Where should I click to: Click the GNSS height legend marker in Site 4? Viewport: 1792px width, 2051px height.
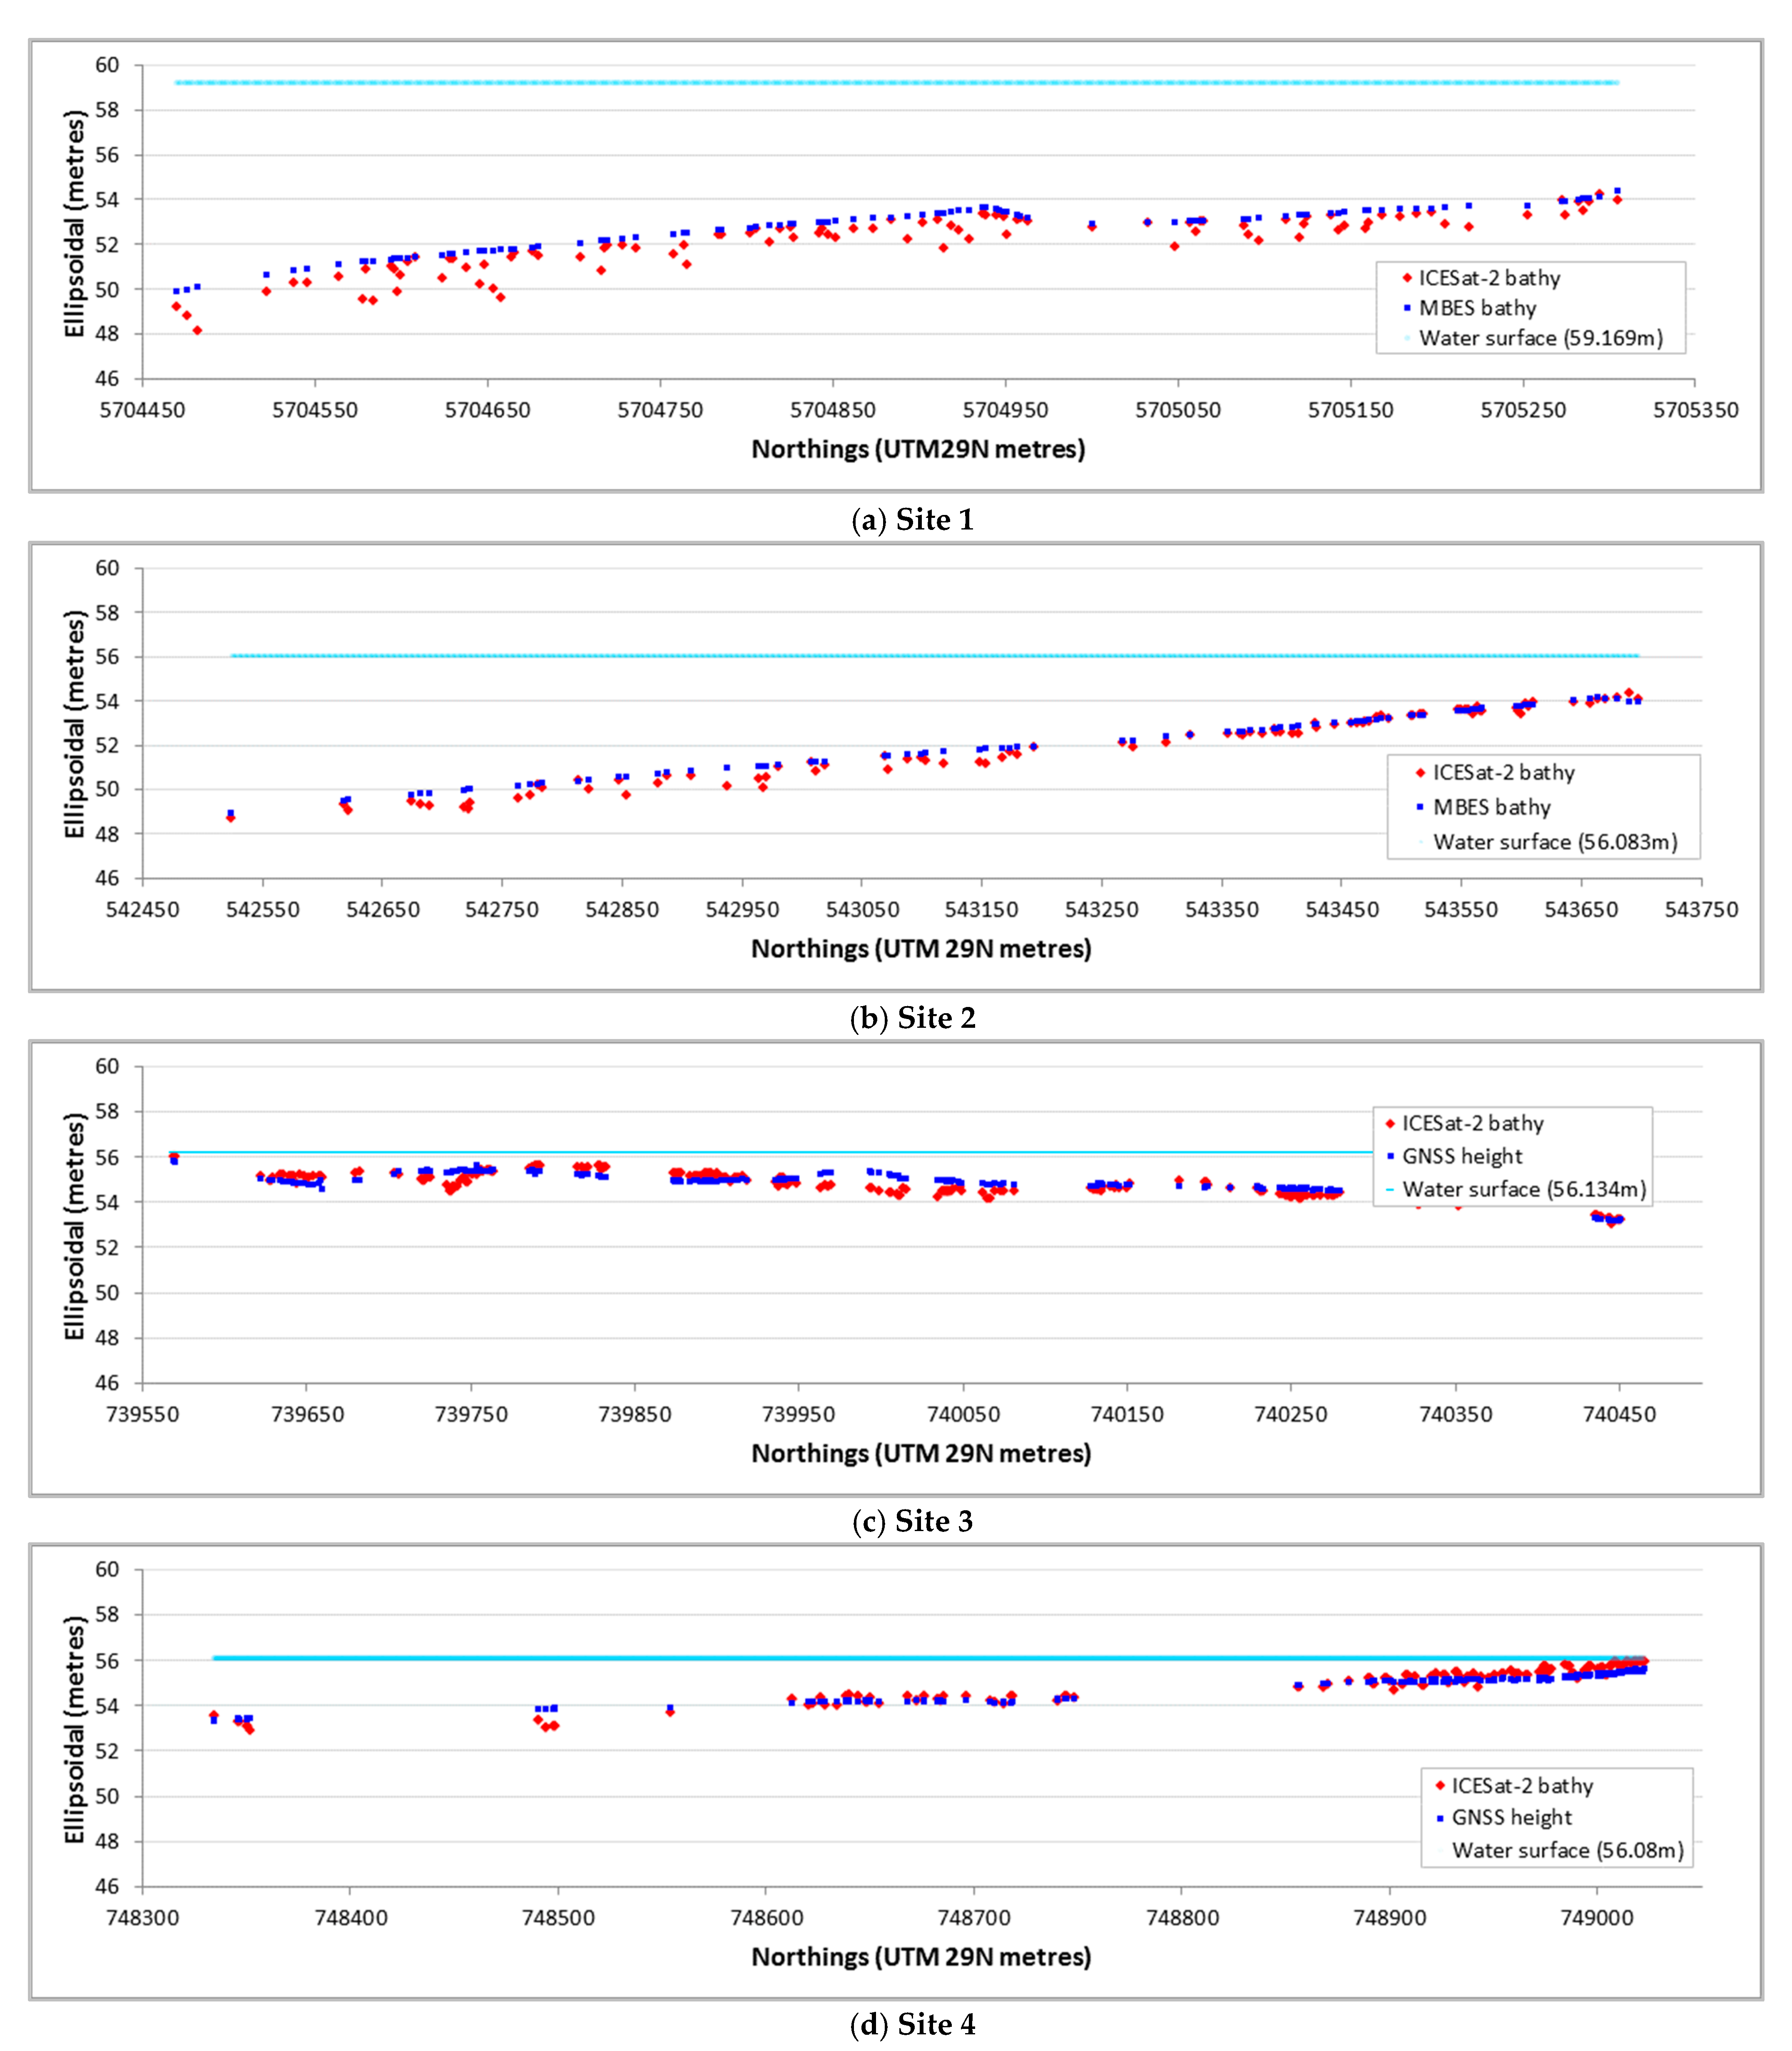point(1440,1817)
